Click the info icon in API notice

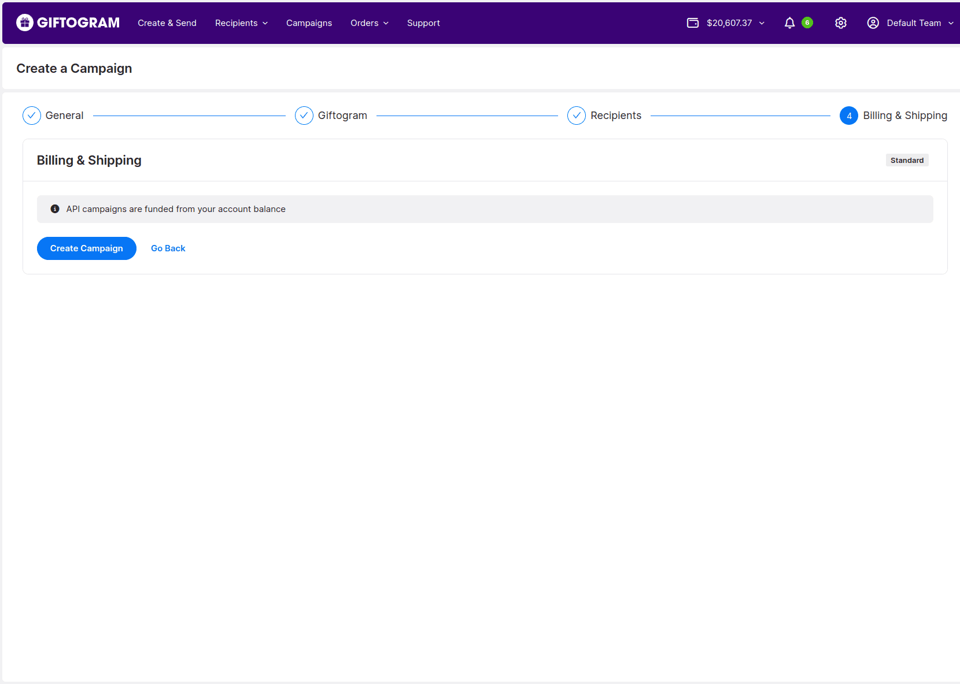(x=55, y=209)
